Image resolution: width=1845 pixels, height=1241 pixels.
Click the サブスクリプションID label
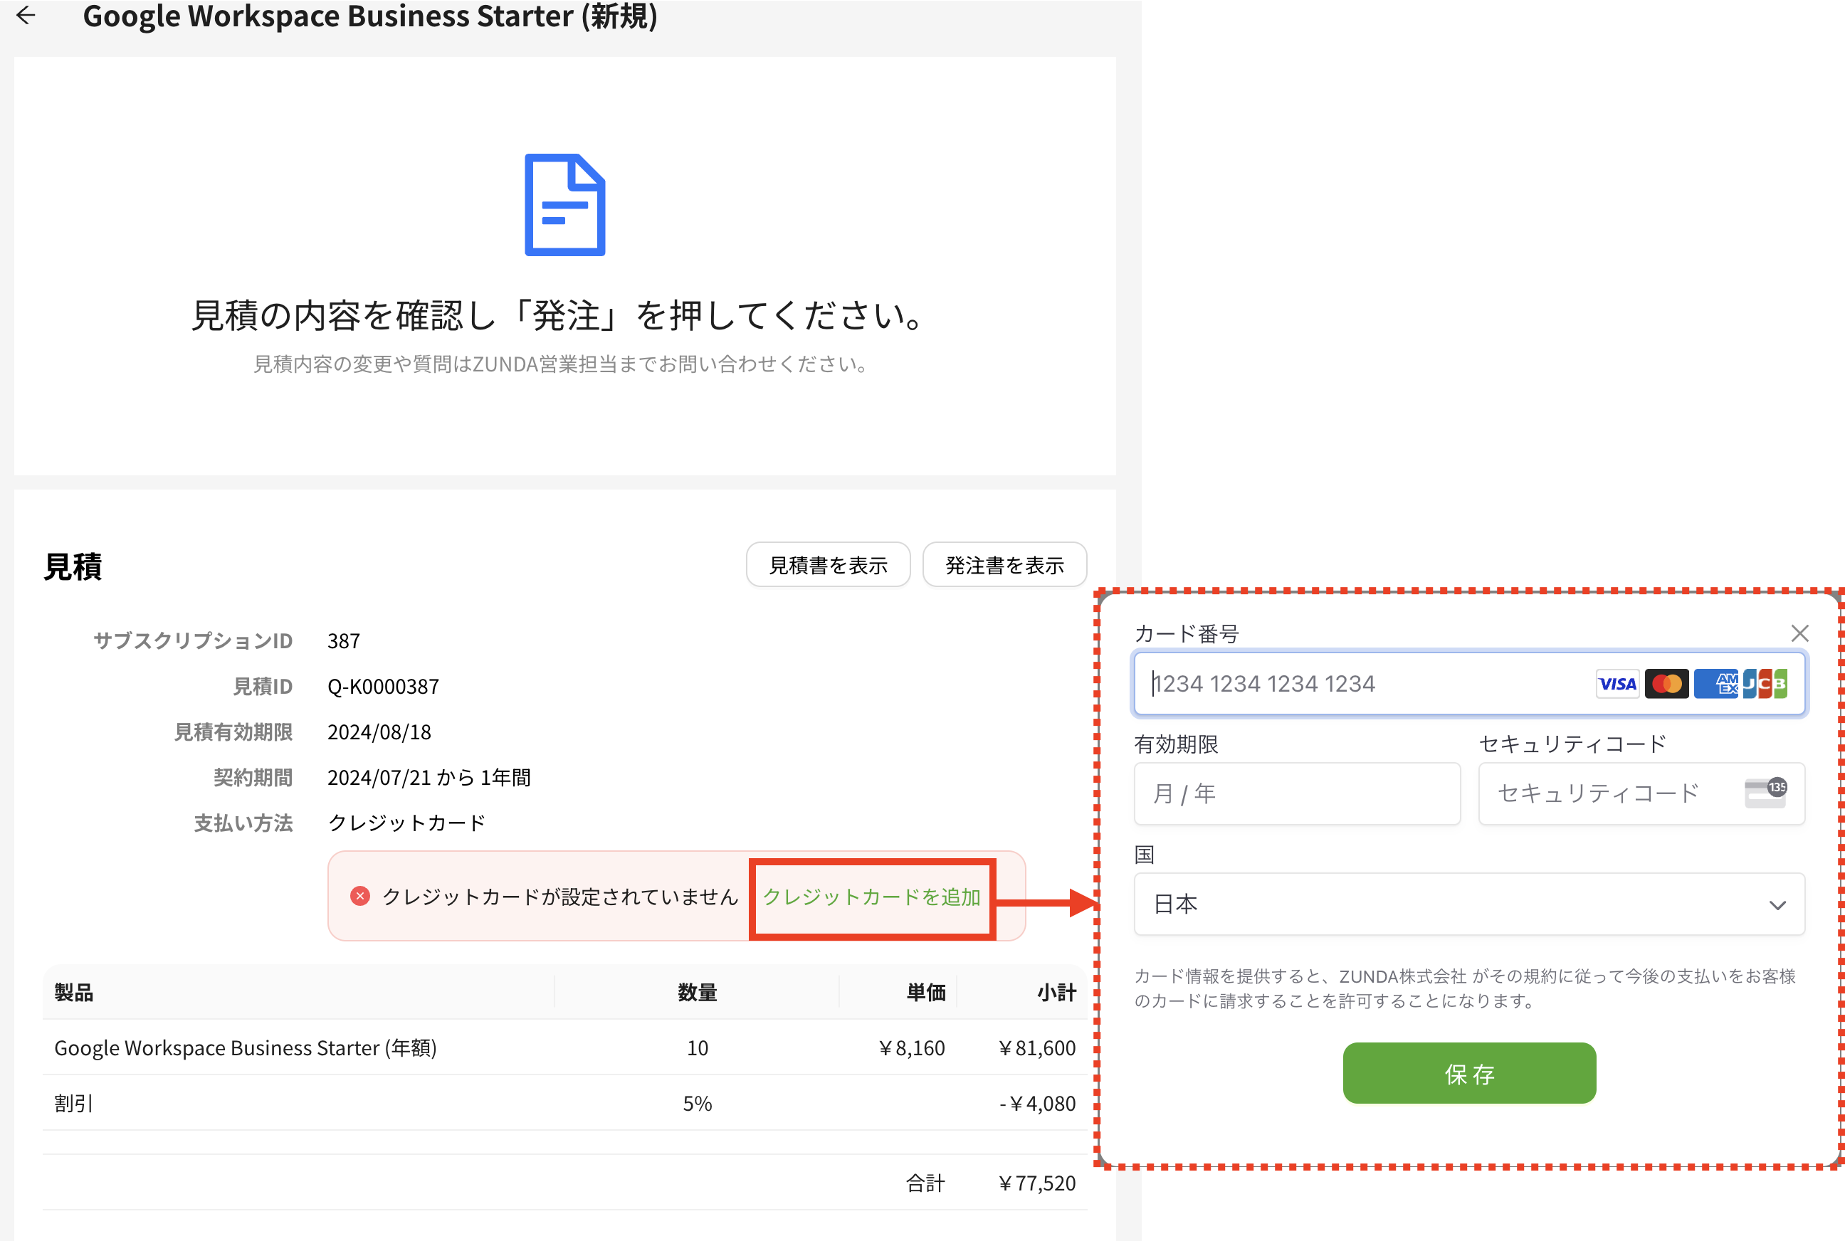[193, 640]
